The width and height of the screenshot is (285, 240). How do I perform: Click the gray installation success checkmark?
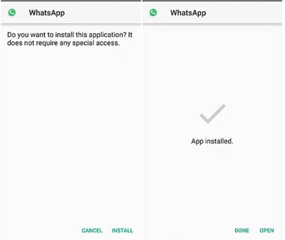pyautogui.click(x=213, y=114)
